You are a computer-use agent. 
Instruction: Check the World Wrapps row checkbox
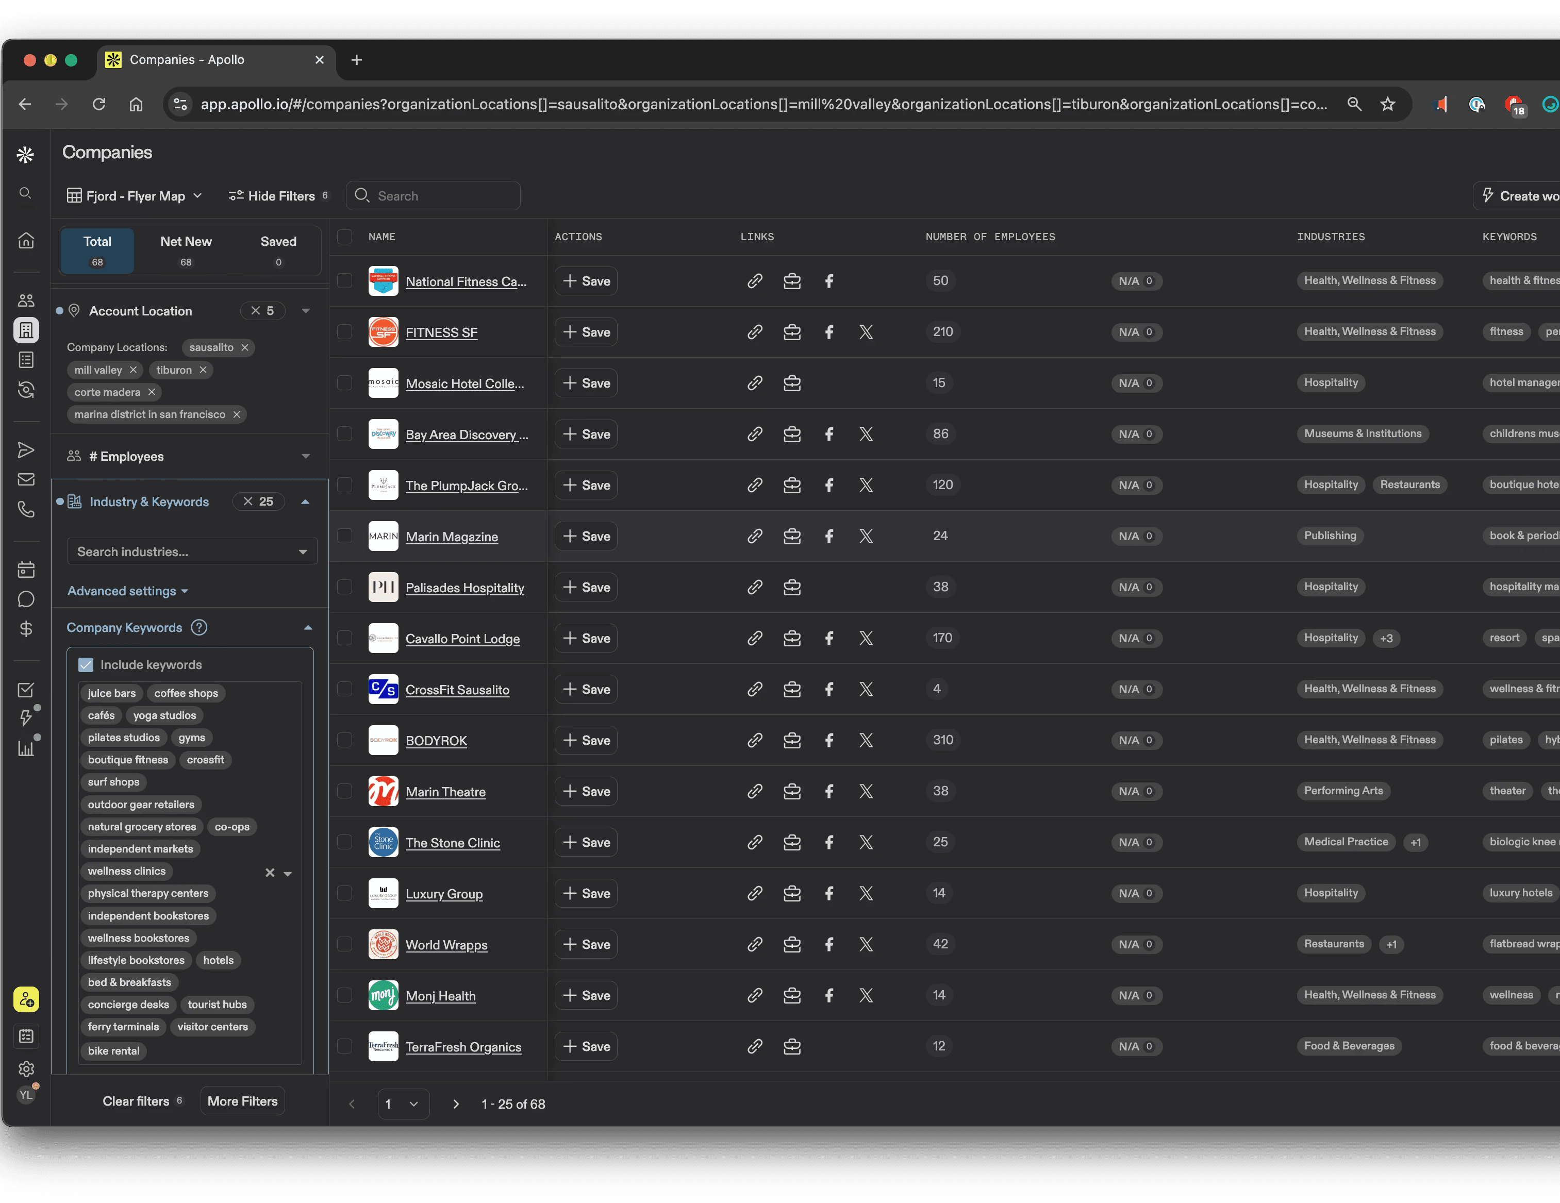(x=344, y=945)
